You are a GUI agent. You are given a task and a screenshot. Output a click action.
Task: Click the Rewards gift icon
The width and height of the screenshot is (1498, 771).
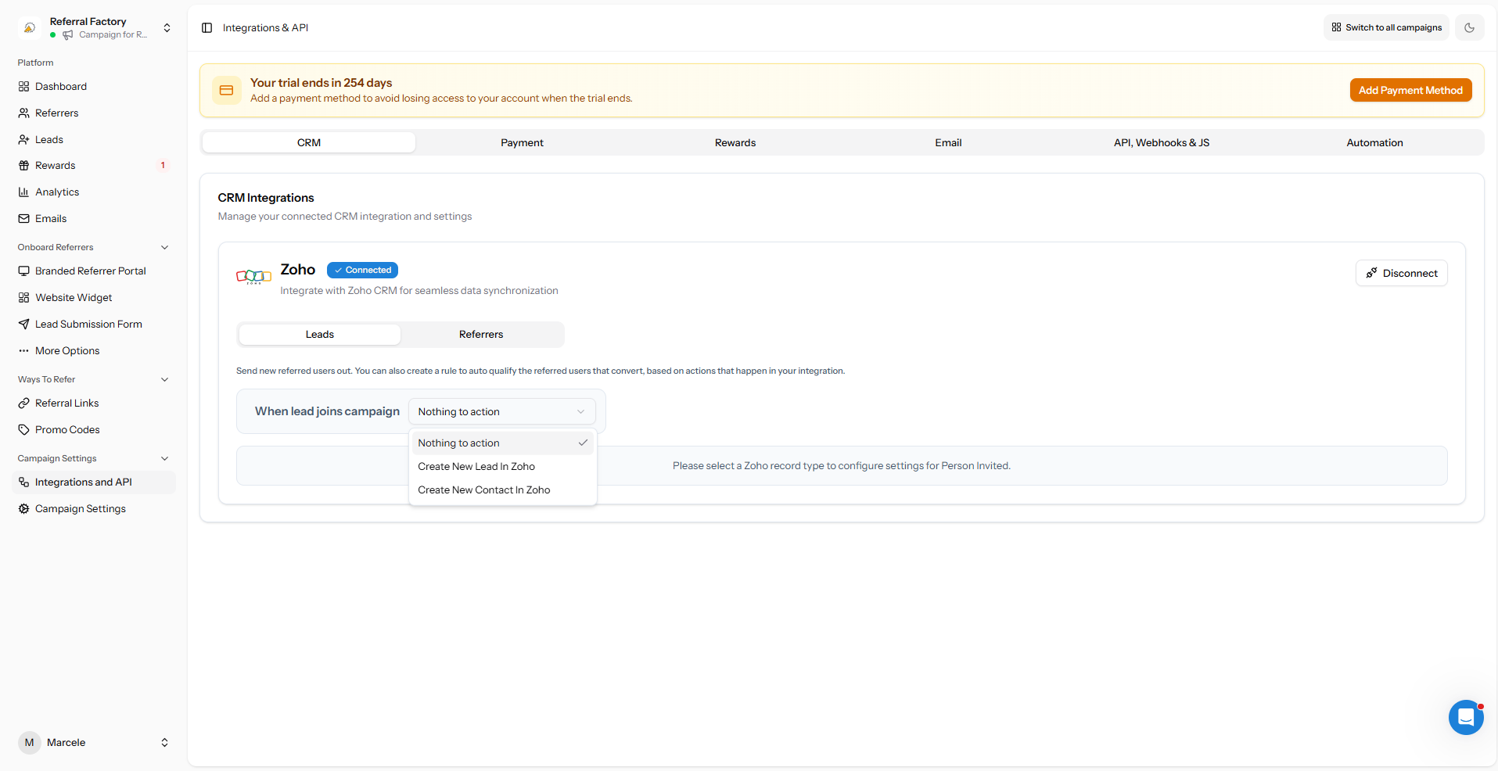coord(24,166)
